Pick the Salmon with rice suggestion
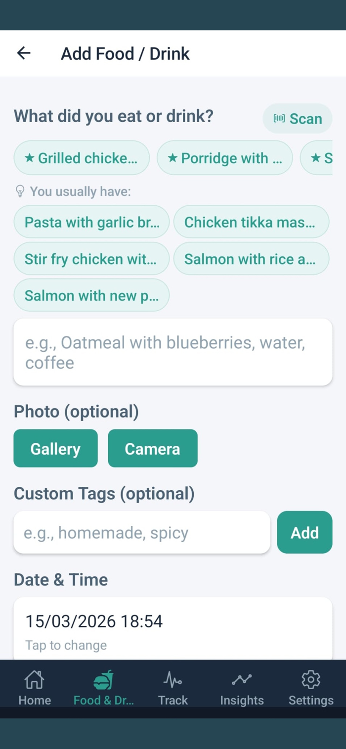 click(251, 259)
